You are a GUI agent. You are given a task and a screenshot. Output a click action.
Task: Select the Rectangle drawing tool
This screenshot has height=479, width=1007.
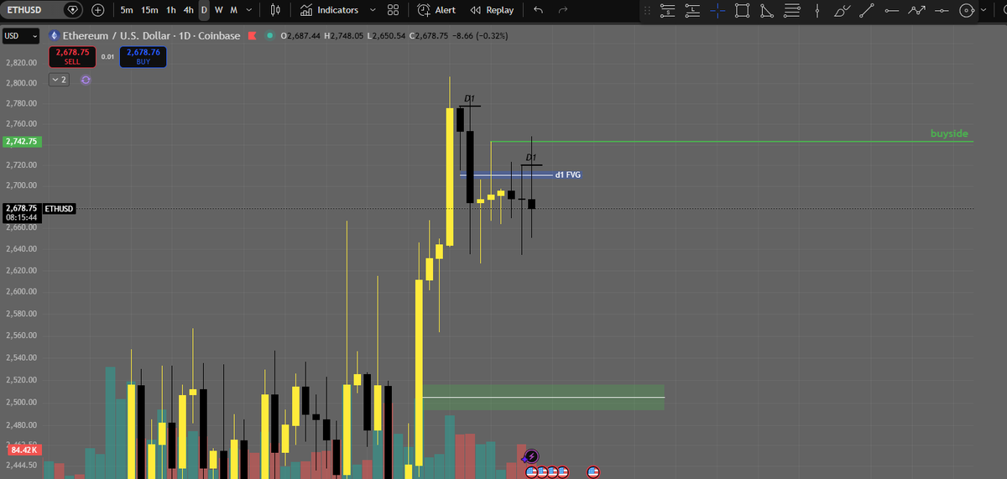(742, 11)
